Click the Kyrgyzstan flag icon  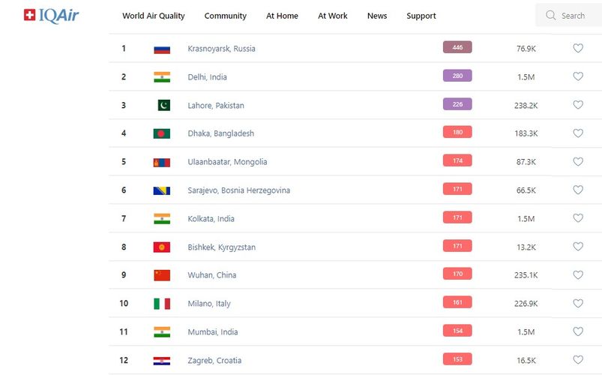pyautogui.click(x=162, y=247)
